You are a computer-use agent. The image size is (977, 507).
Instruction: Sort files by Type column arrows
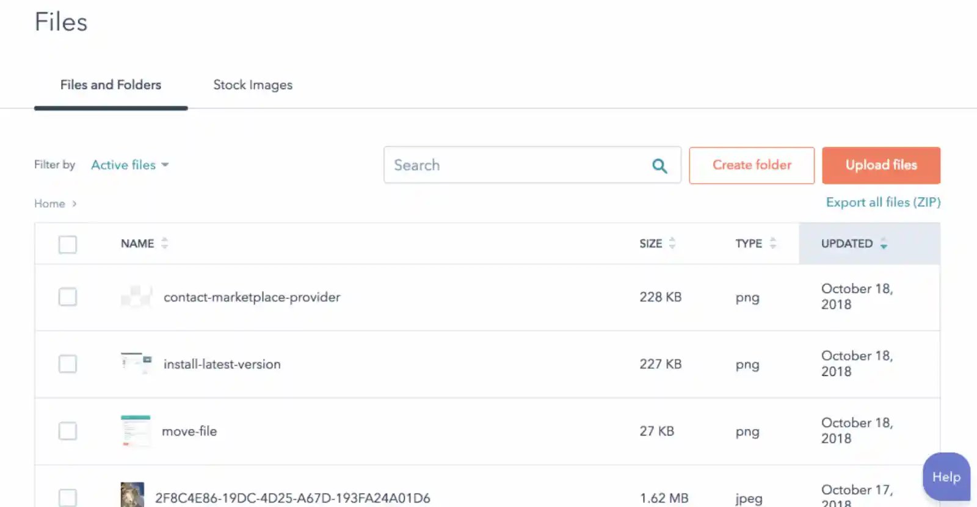click(772, 243)
